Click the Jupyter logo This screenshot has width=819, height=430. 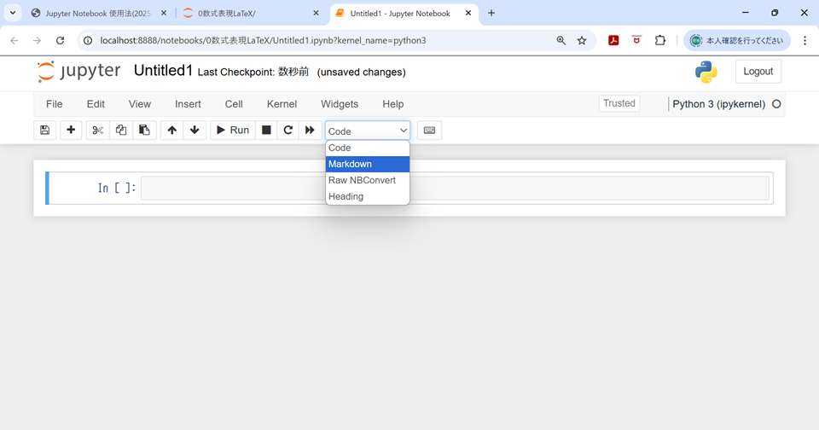click(78, 72)
